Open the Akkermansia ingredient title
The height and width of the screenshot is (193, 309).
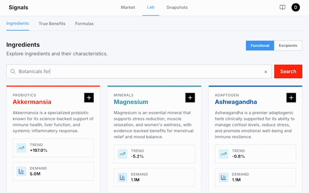[32, 102]
